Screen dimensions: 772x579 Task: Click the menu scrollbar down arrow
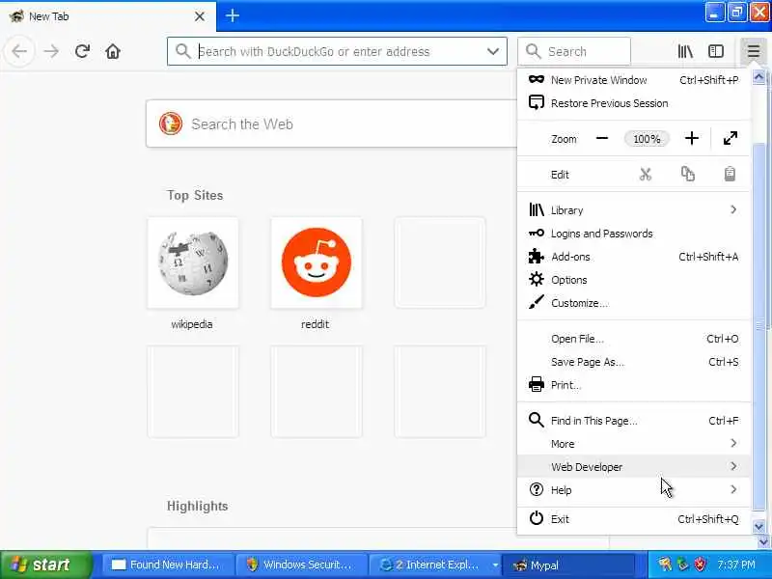[758, 526]
